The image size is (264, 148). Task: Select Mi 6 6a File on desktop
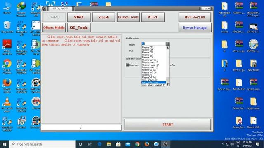click(239, 85)
